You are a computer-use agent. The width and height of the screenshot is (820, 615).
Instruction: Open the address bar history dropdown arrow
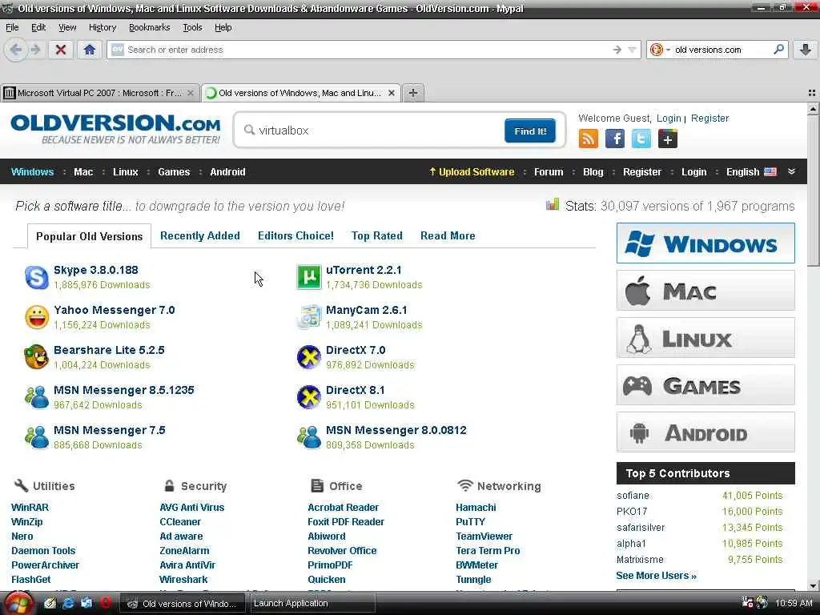633,50
